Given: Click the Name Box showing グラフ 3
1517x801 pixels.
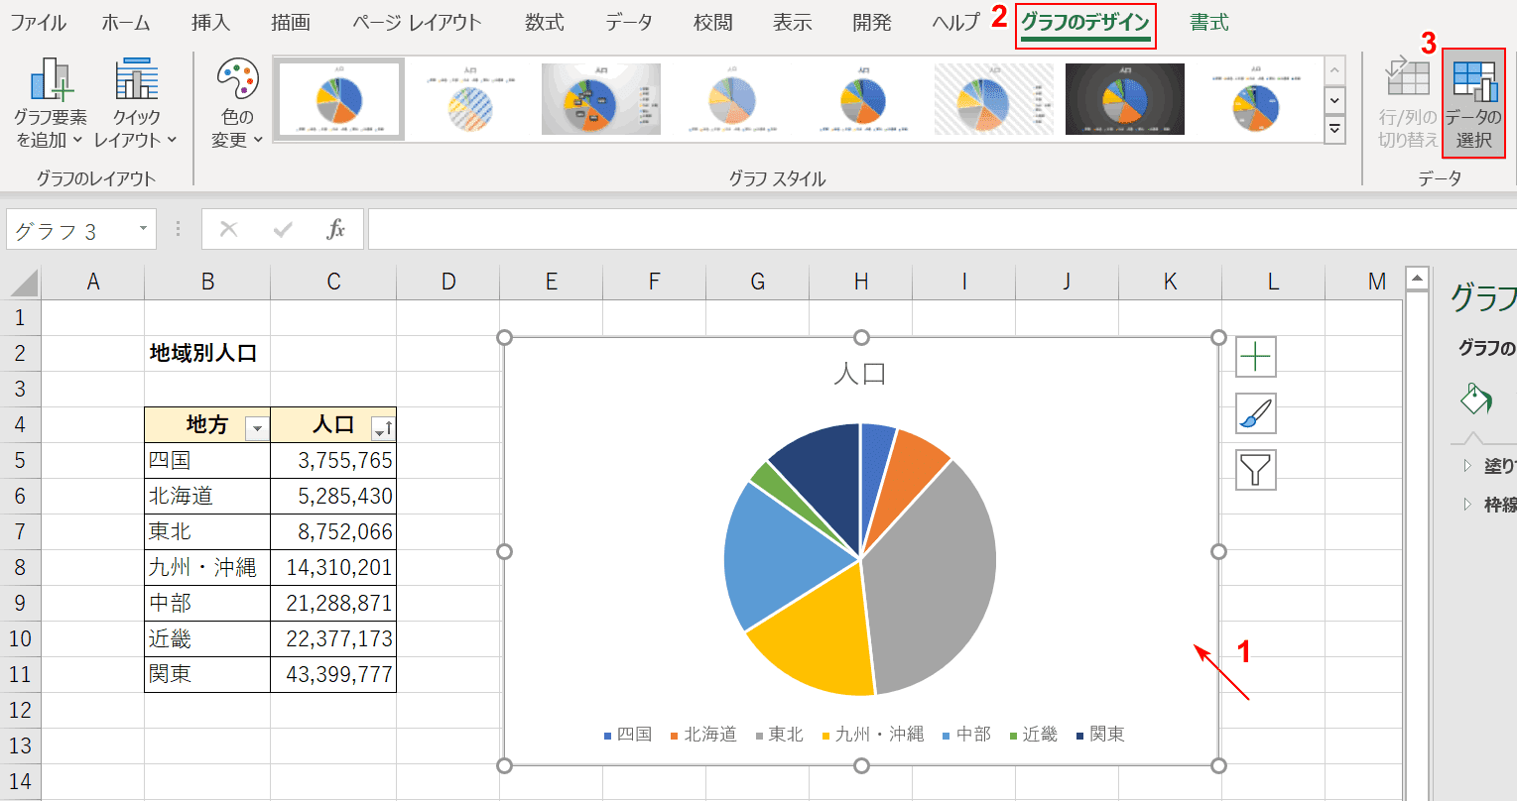Looking at the screenshot, I should (x=69, y=230).
